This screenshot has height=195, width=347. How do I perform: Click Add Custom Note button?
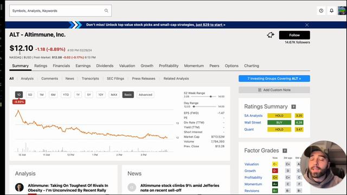tap(274, 90)
